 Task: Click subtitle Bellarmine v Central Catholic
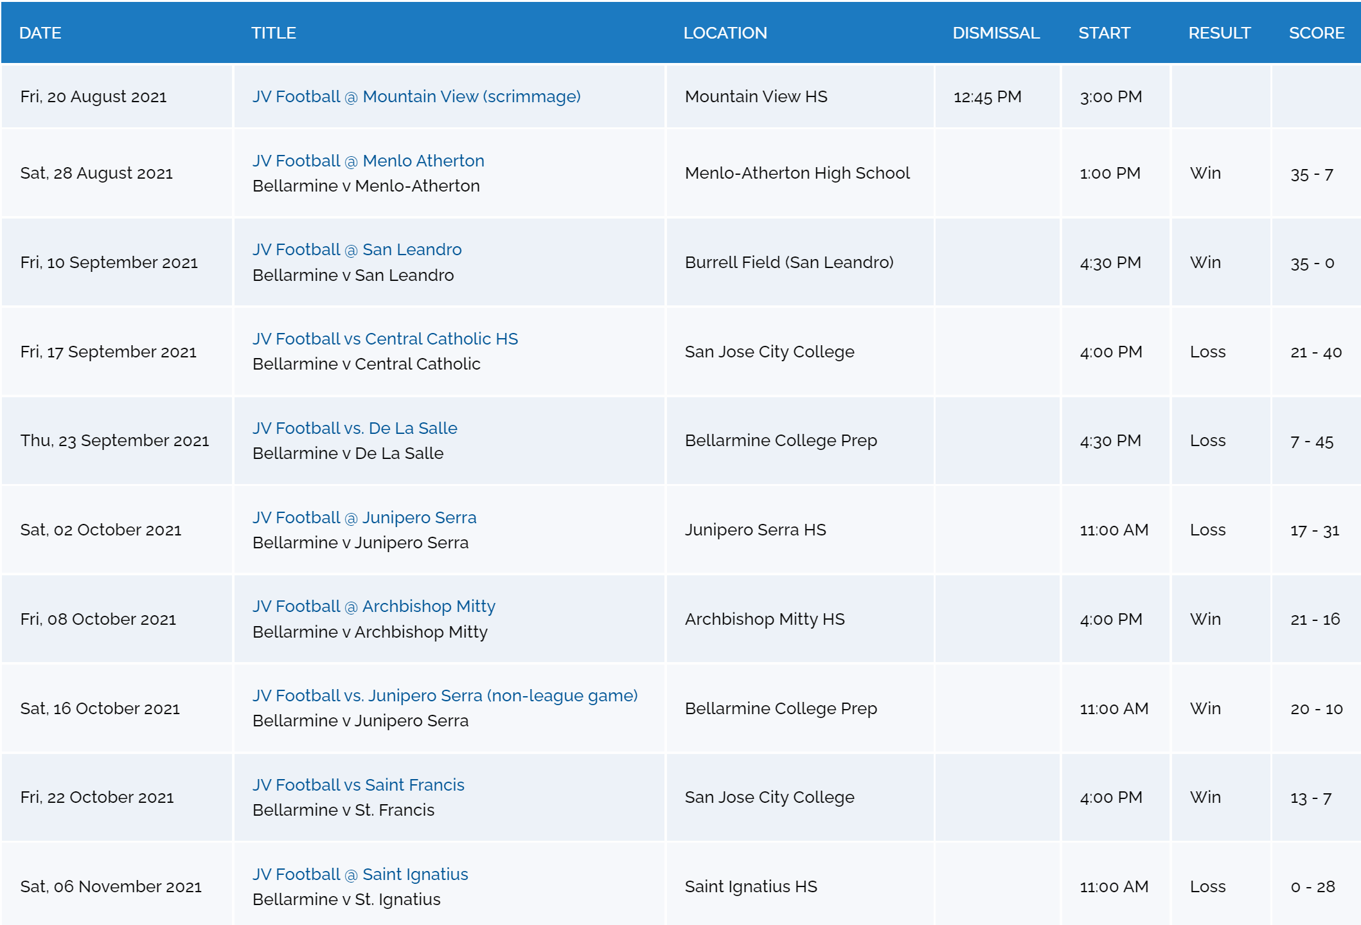(366, 364)
